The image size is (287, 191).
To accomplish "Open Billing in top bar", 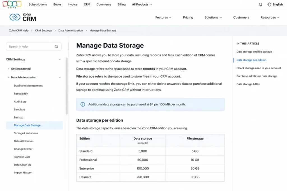I will coord(122,4).
